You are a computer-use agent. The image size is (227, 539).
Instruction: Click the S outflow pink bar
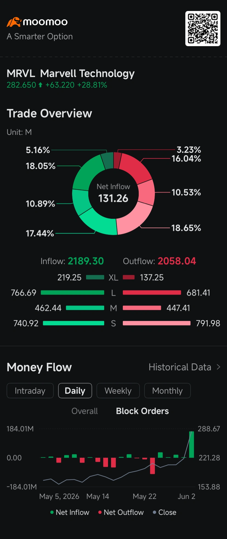pyautogui.click(x=157, y=323)
